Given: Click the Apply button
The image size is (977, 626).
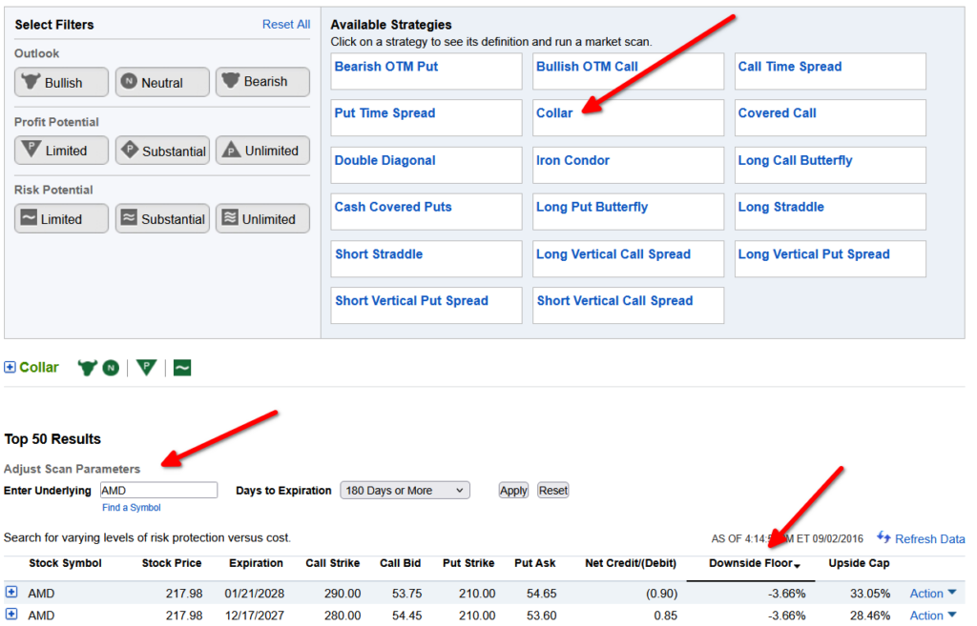Looking at the screenshot, I should click(x=513, y=491).
